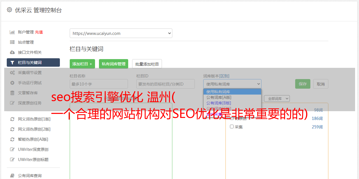The image size is (359, 179).
Task: Open 手动运行测试 page
Action: click(30, 83)
